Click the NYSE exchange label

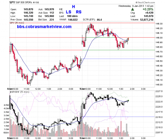[x=36, y=2]
